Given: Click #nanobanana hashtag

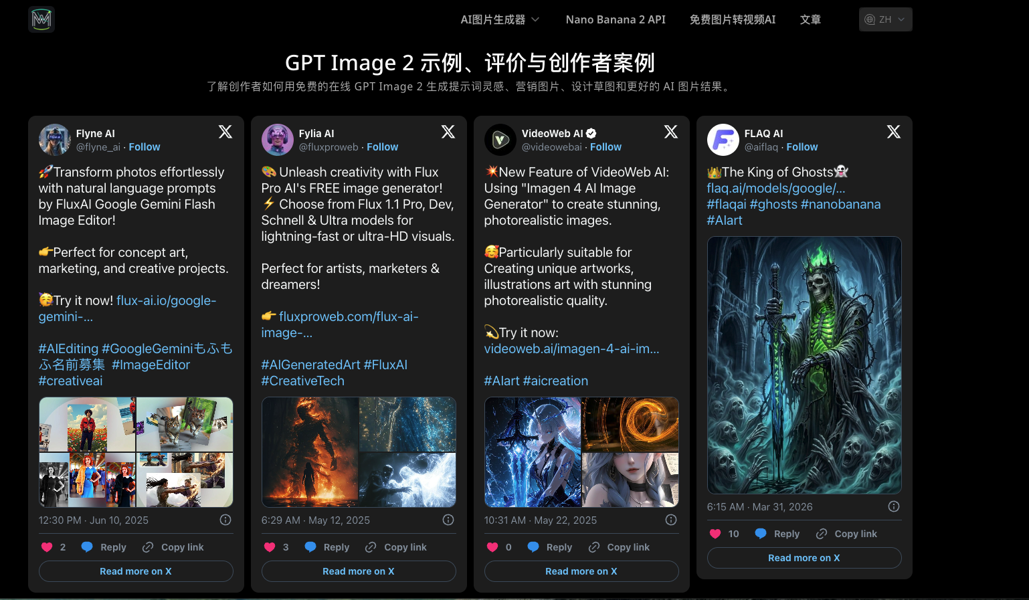Looking at the screenshot, I should (840, 204).
